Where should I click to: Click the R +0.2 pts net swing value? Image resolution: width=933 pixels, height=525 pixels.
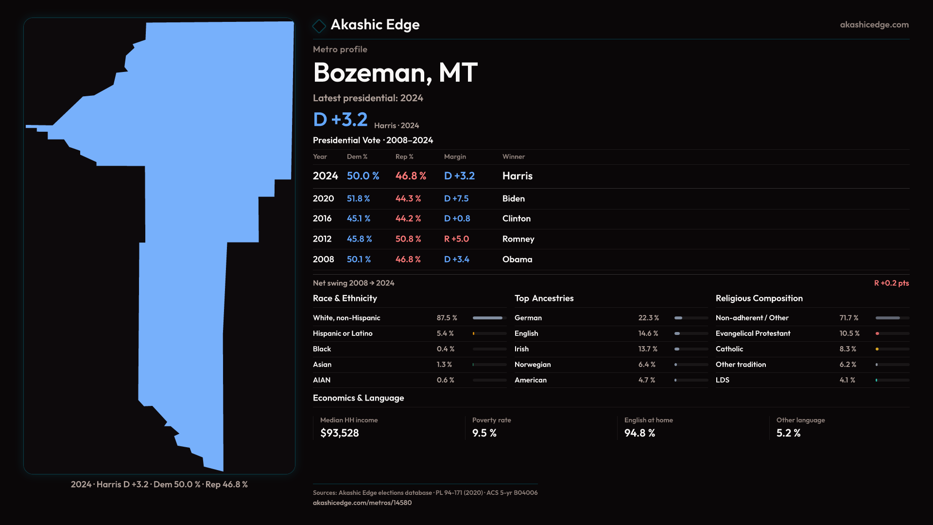[891, 283]
